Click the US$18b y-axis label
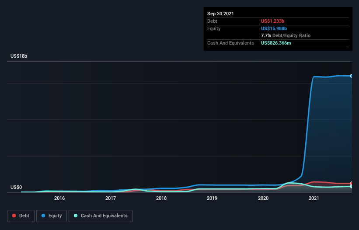Viewport: 359px width, 230px height. (x=19, y=56)
